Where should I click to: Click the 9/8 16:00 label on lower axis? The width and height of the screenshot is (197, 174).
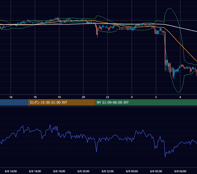[35, 171]
